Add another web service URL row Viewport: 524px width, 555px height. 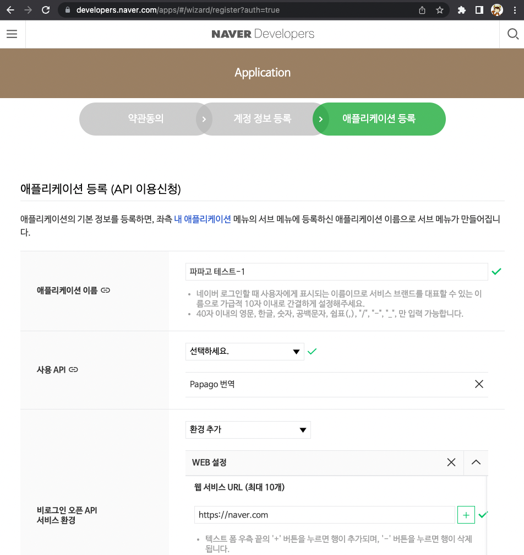(466, 515)
